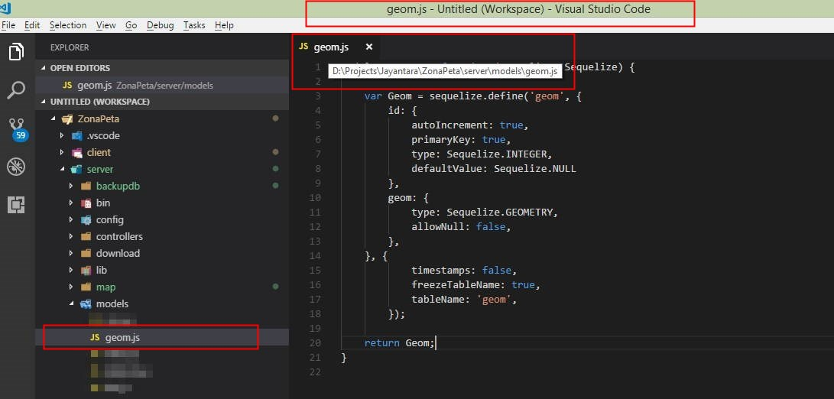Open the Debug view in activity bar
Viewport: 834px width, 399px height.
(17, 167)
